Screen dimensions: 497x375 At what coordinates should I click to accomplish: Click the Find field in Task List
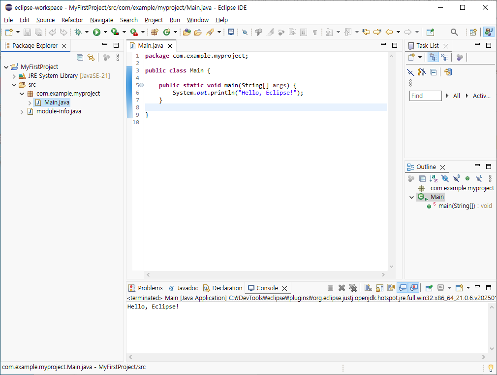[x=425, y=96]
